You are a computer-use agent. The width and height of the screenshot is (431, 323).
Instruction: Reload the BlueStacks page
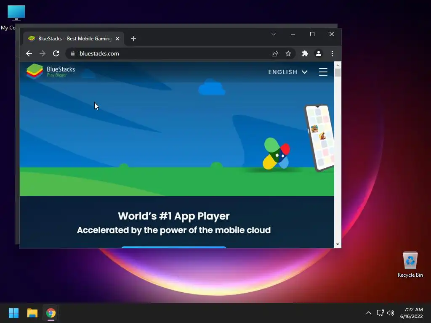(x=56, y=53)
